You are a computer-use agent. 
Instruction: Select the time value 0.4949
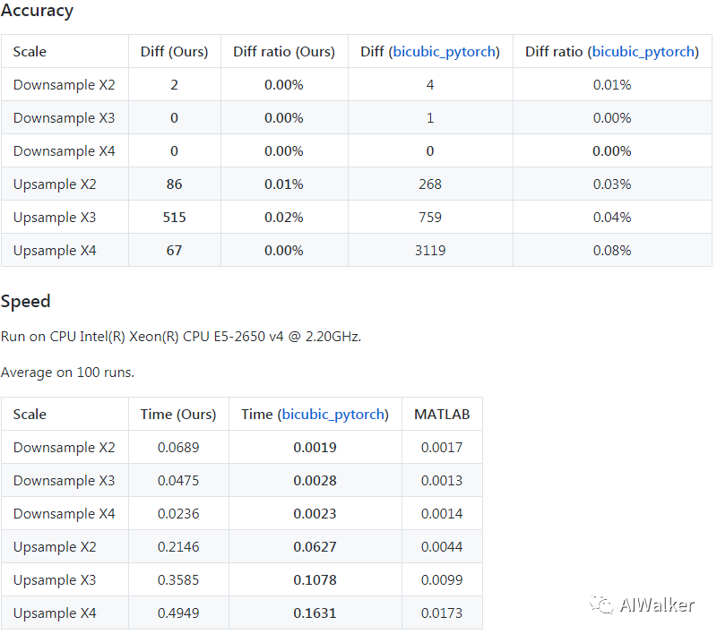pos(178,613)
